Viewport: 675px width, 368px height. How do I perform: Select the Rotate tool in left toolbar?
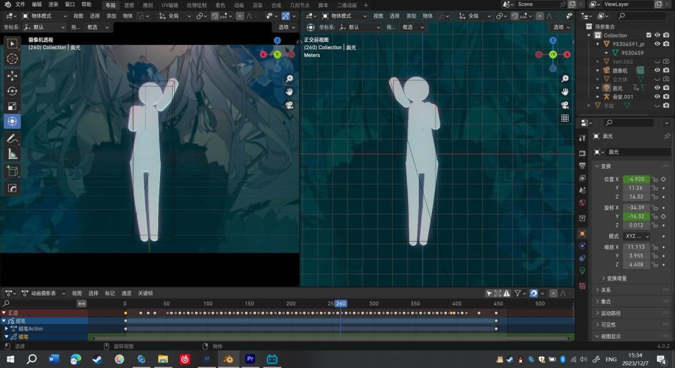click(12, 91)
